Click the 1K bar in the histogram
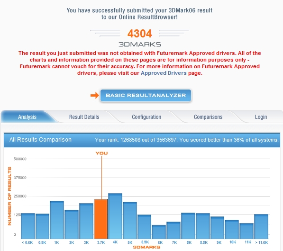The width and height of the screenshot is (283, 251). point(57,220)
